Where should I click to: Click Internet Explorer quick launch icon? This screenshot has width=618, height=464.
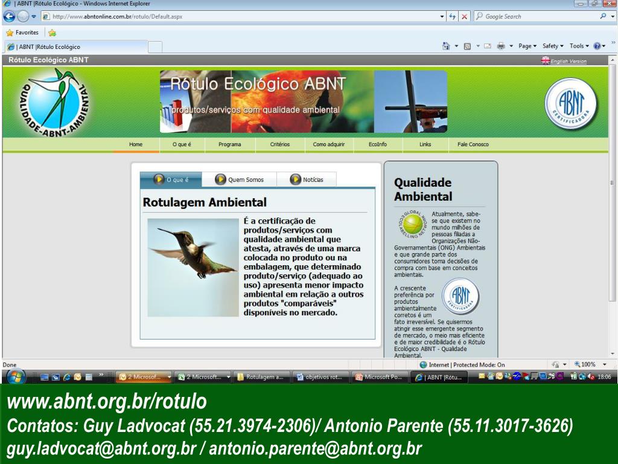[67, 377]
